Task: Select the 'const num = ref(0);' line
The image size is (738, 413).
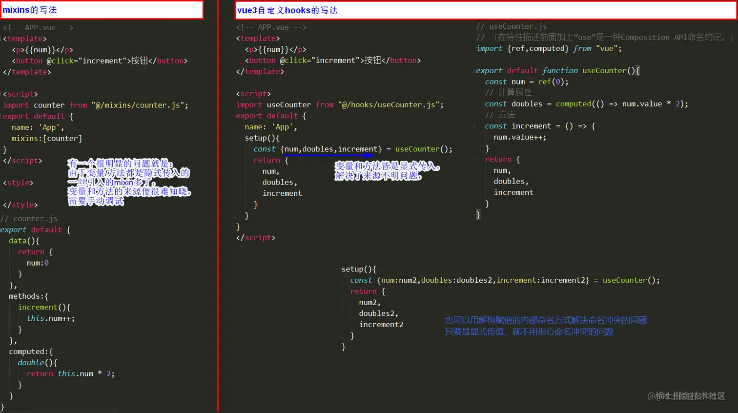Action: point(527,82)
